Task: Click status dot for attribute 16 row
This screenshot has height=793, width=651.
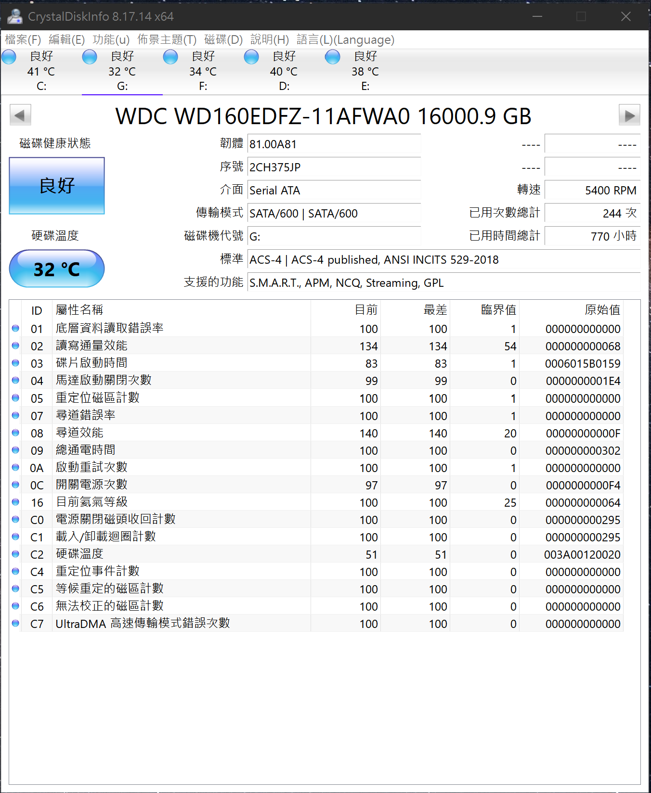Action: click(15, 502)
